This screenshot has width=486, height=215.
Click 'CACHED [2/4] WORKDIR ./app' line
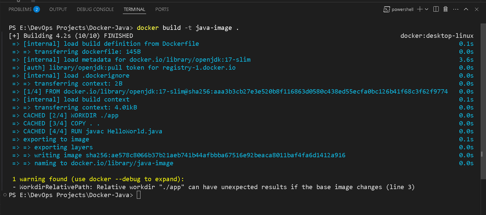tap(65, 115)
